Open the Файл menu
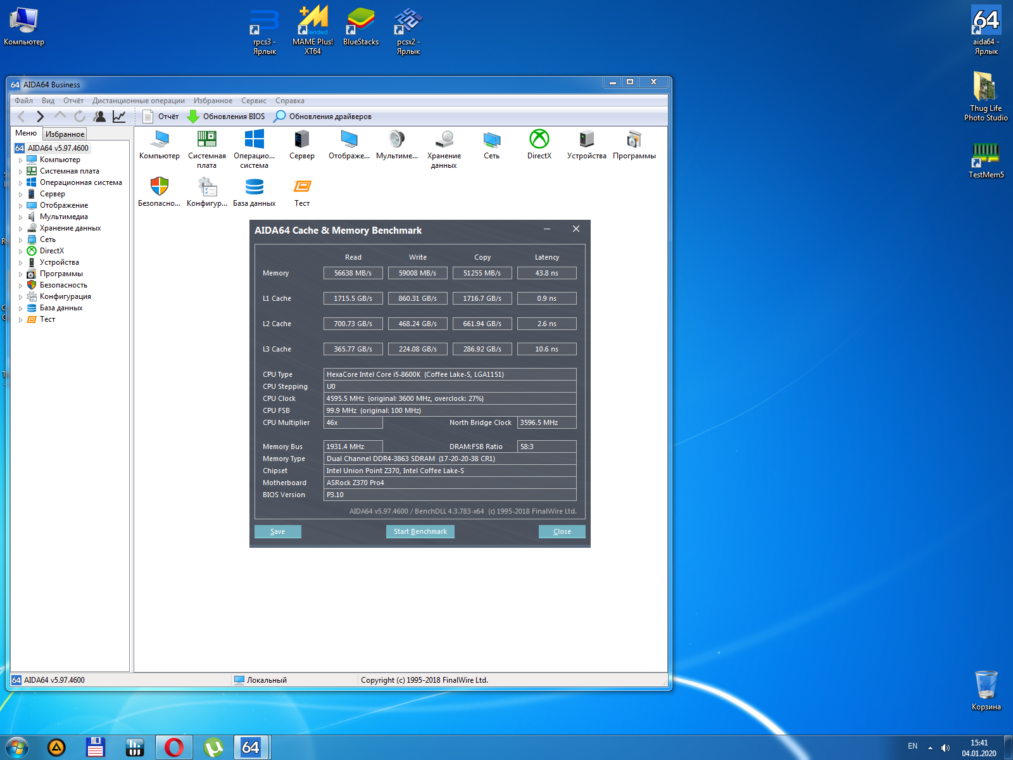 [24, 101]
